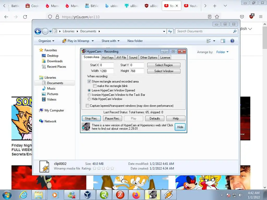Expand the Organize dropdown menu
Image resolution: width=267 pixels, height=200 pixels.
pos(46,41)
